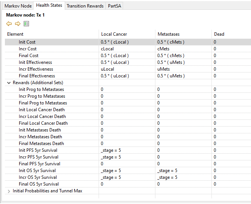Edit Init Cost Dead cell
The image size is (251, 204).
click(x=231, y=42)
